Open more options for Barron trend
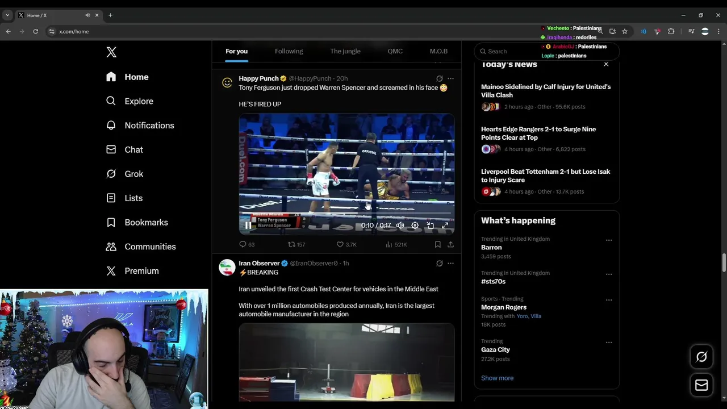 click(x=609, y=240)
